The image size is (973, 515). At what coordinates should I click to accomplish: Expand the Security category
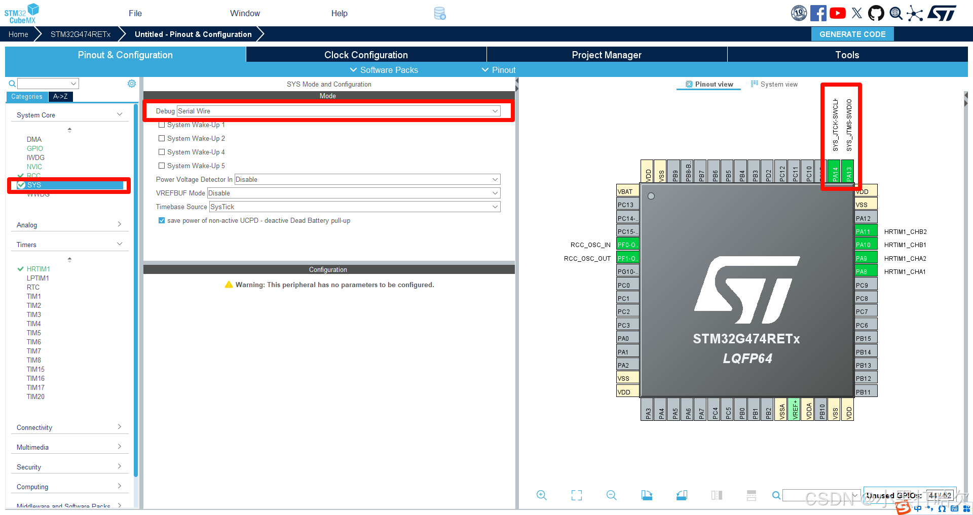[x=69, y=467]
